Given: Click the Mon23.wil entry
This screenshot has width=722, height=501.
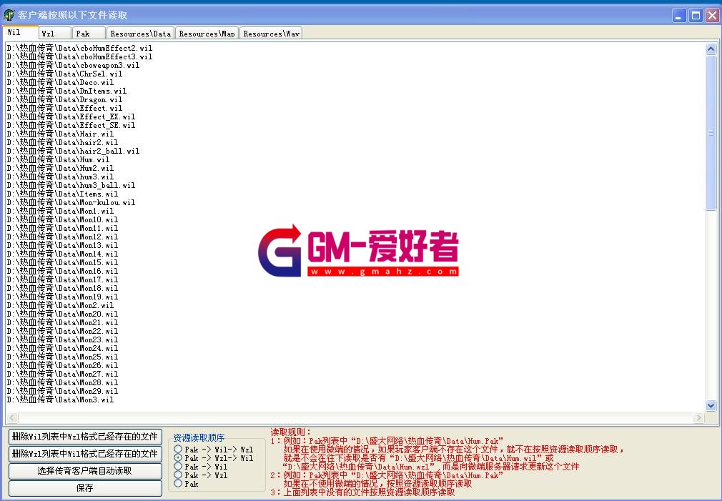Looking at the screenshot, I should pyautogui.click(x=63, y=340).
